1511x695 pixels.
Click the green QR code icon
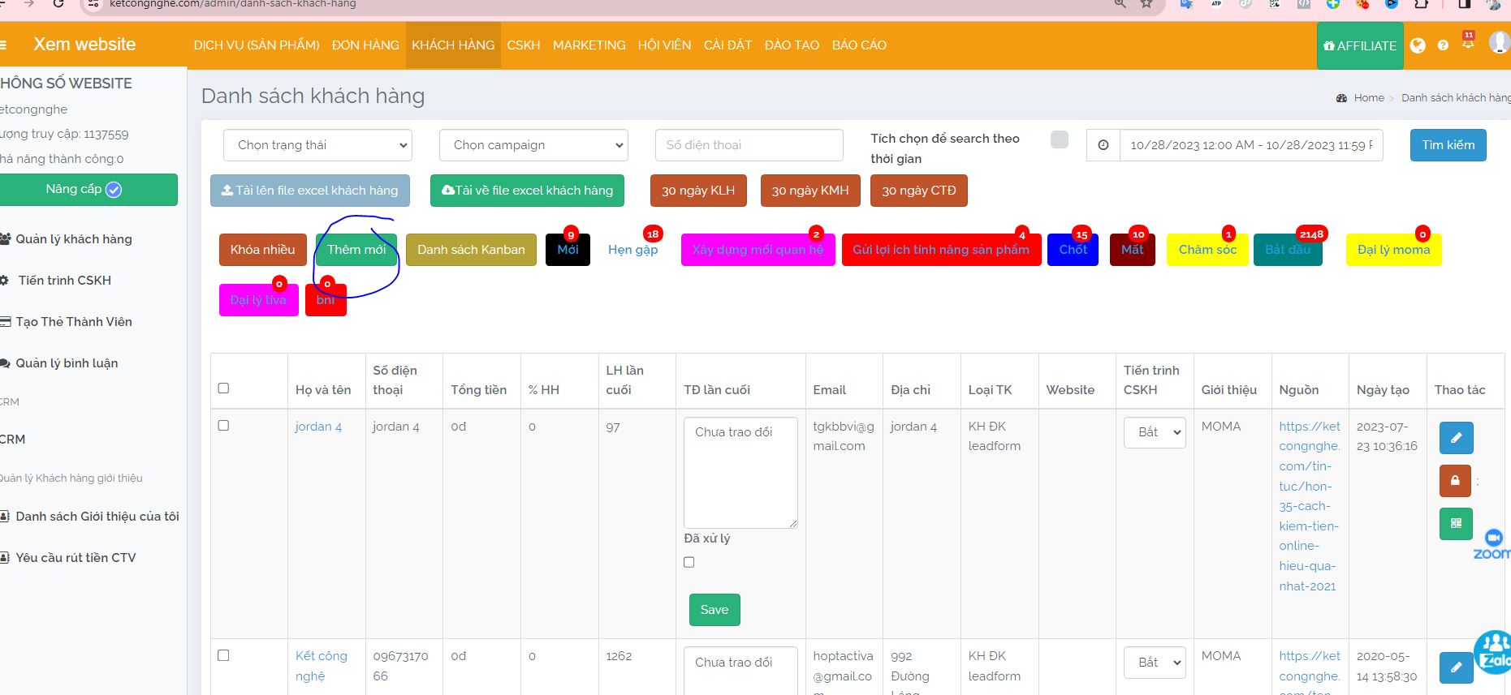(x=1455, y=523)
